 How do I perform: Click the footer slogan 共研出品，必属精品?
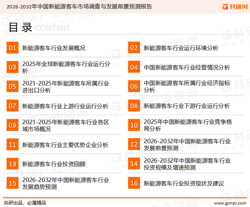click(x=25, y=203)
